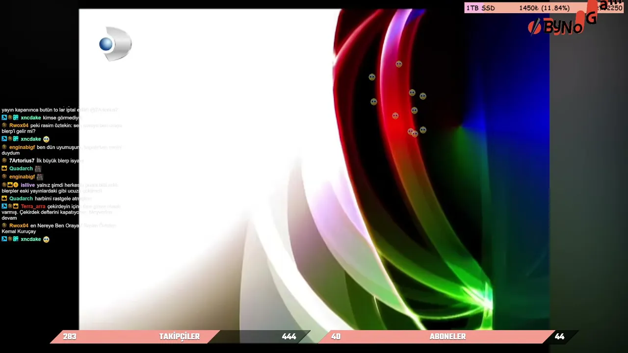Click the 'yayın kapanınca bütün' chat message
The image size is (628, 353).
pos(60,110)
